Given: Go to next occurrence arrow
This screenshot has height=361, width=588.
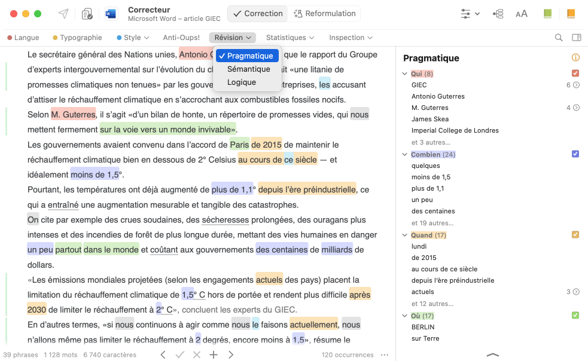Looking at the screenshot, I should point(231,355).
